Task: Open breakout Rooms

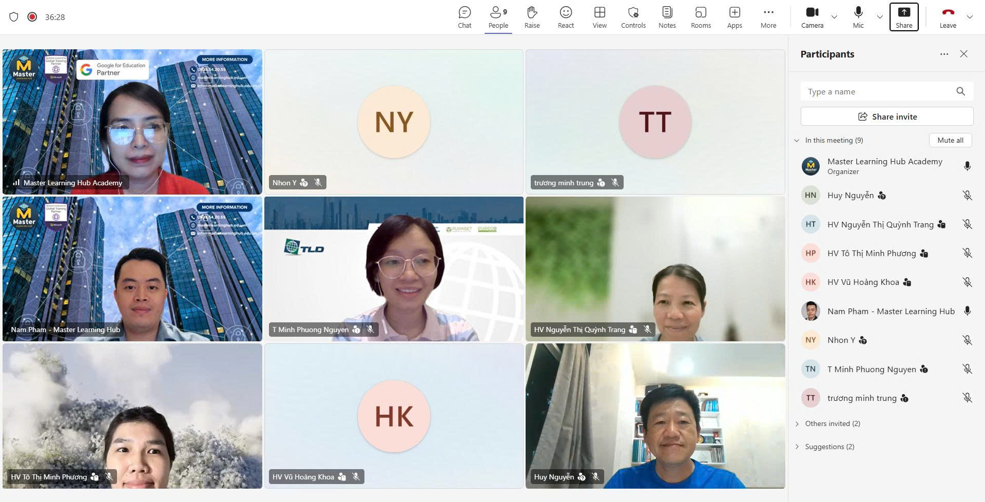Action: pos(701,17)
